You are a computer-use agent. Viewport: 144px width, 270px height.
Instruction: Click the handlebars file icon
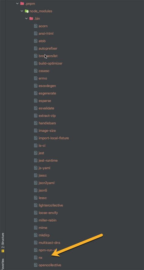tap(36, 123)
